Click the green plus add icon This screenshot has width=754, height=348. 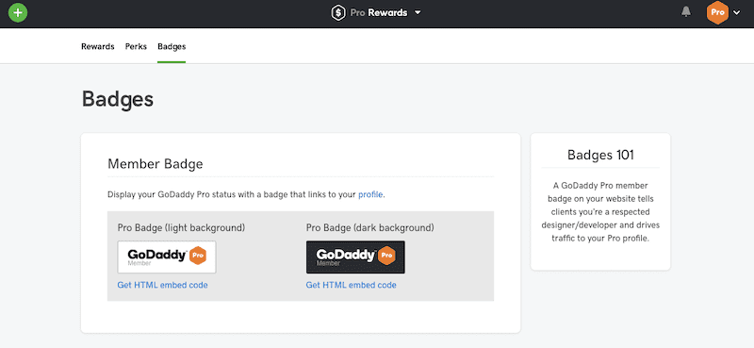tap(18, 12)
